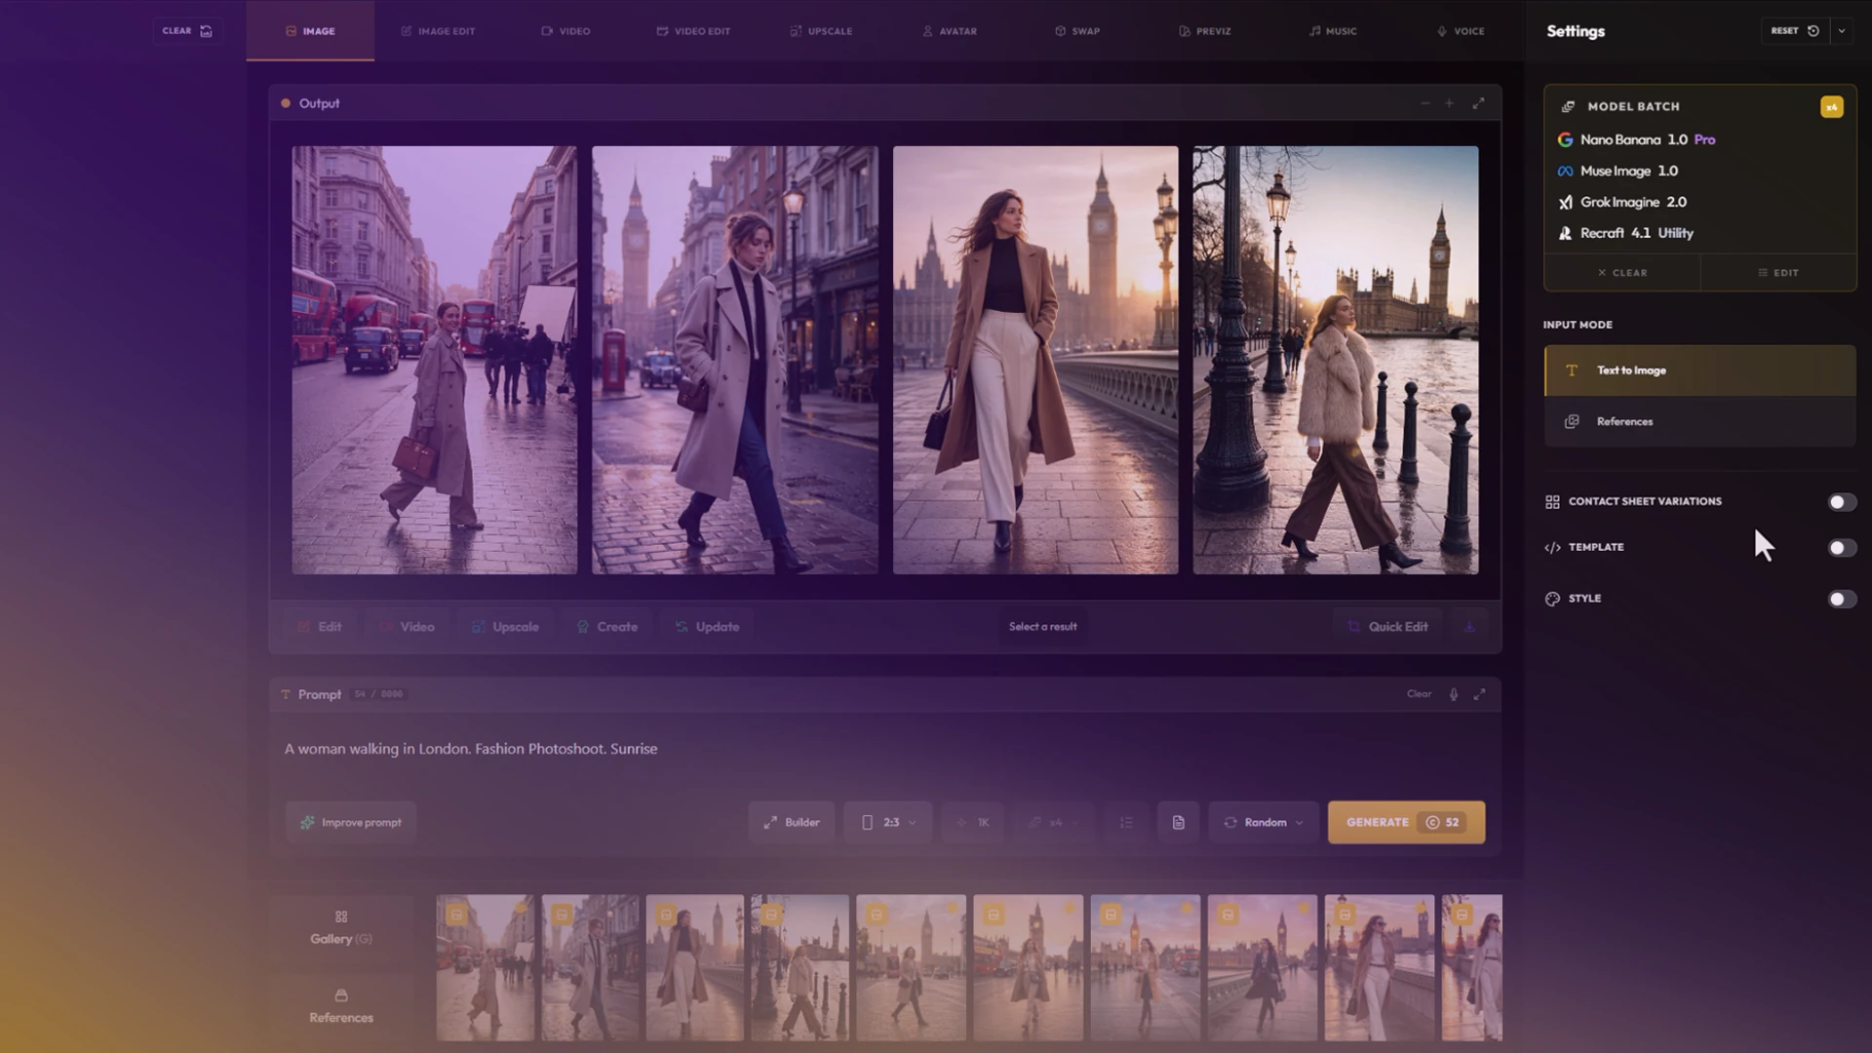Open the References panel at bottom left

tap(341, 1006)
